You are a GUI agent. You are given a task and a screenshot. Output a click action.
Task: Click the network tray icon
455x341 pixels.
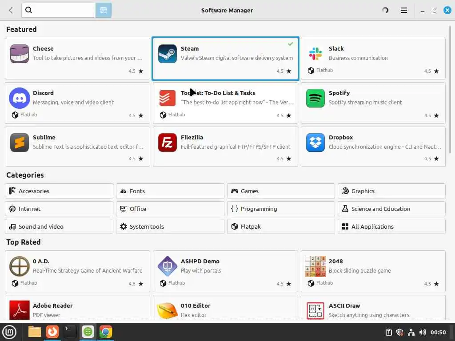tap(411, 332)
